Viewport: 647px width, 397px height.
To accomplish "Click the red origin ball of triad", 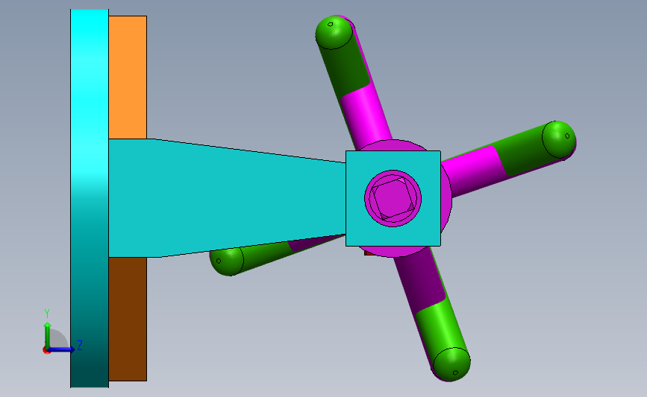I will (46, 351).
